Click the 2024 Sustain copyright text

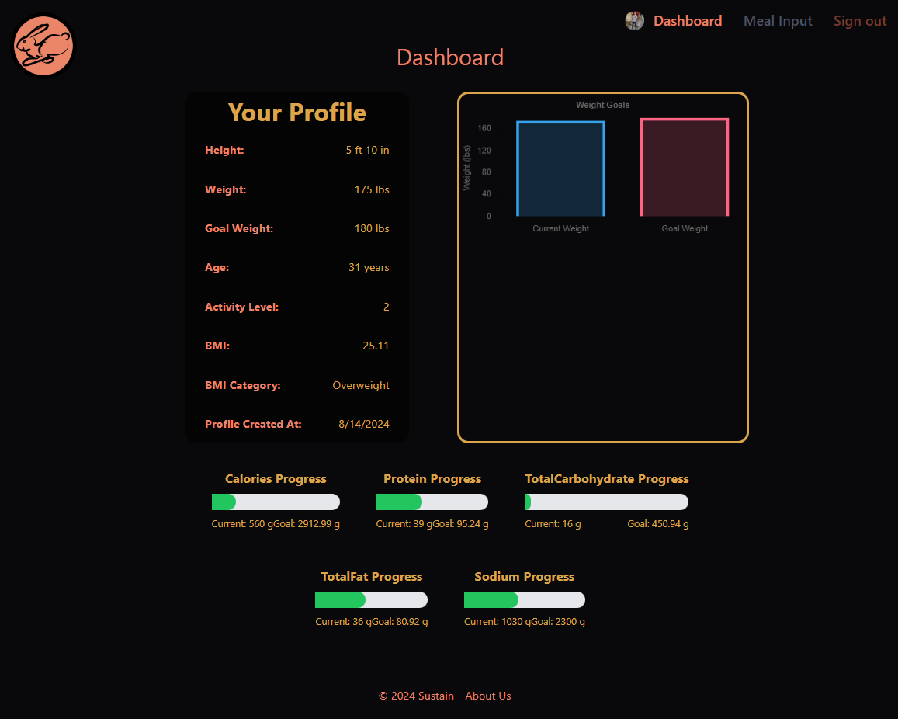417,696
